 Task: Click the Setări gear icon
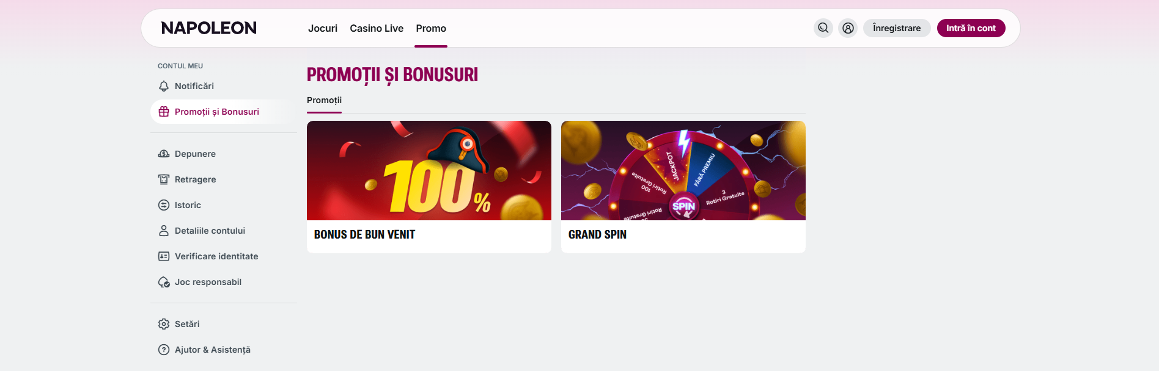[x=164, y=324]
